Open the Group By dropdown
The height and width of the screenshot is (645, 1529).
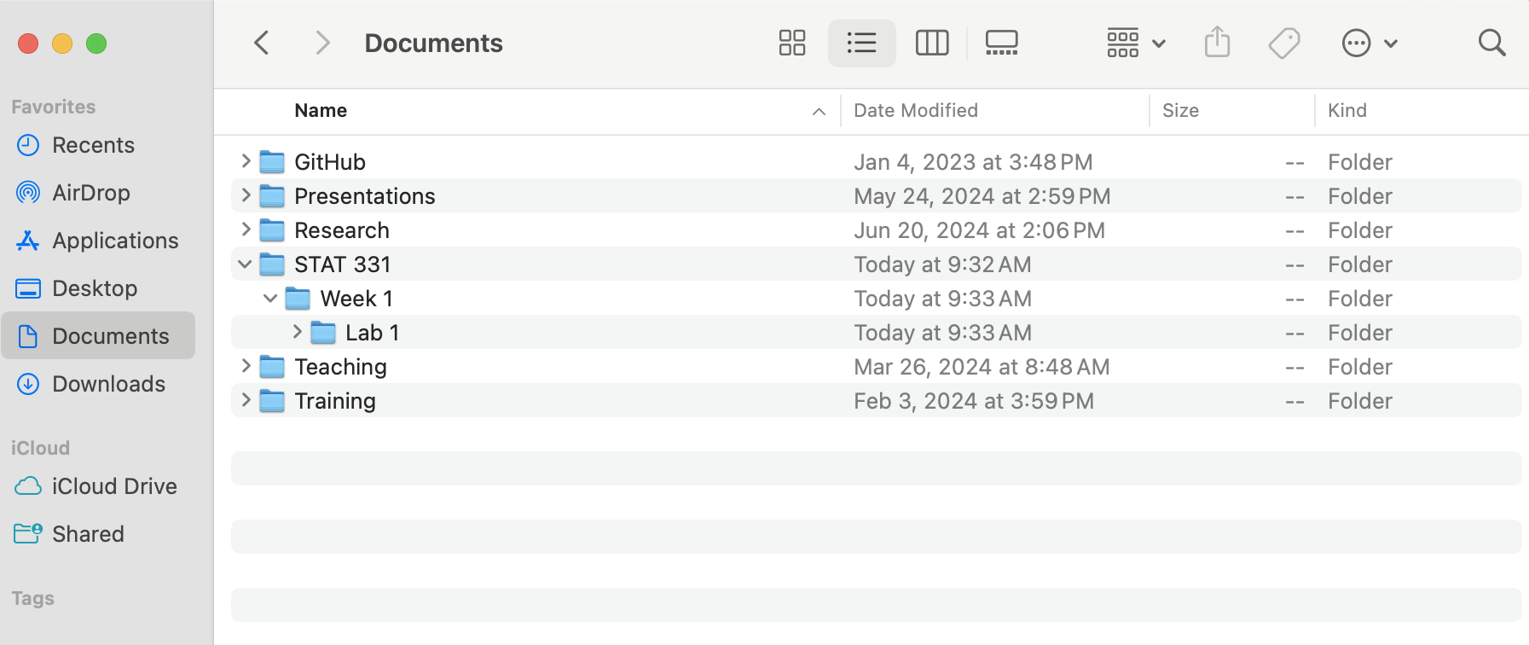1136,43
